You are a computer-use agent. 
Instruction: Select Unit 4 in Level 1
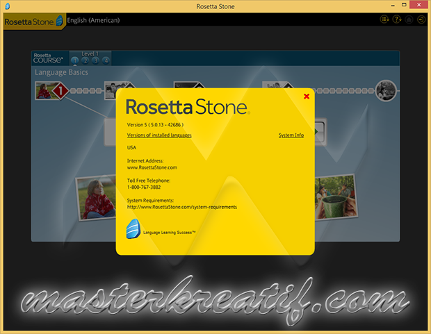coord(106,60)
